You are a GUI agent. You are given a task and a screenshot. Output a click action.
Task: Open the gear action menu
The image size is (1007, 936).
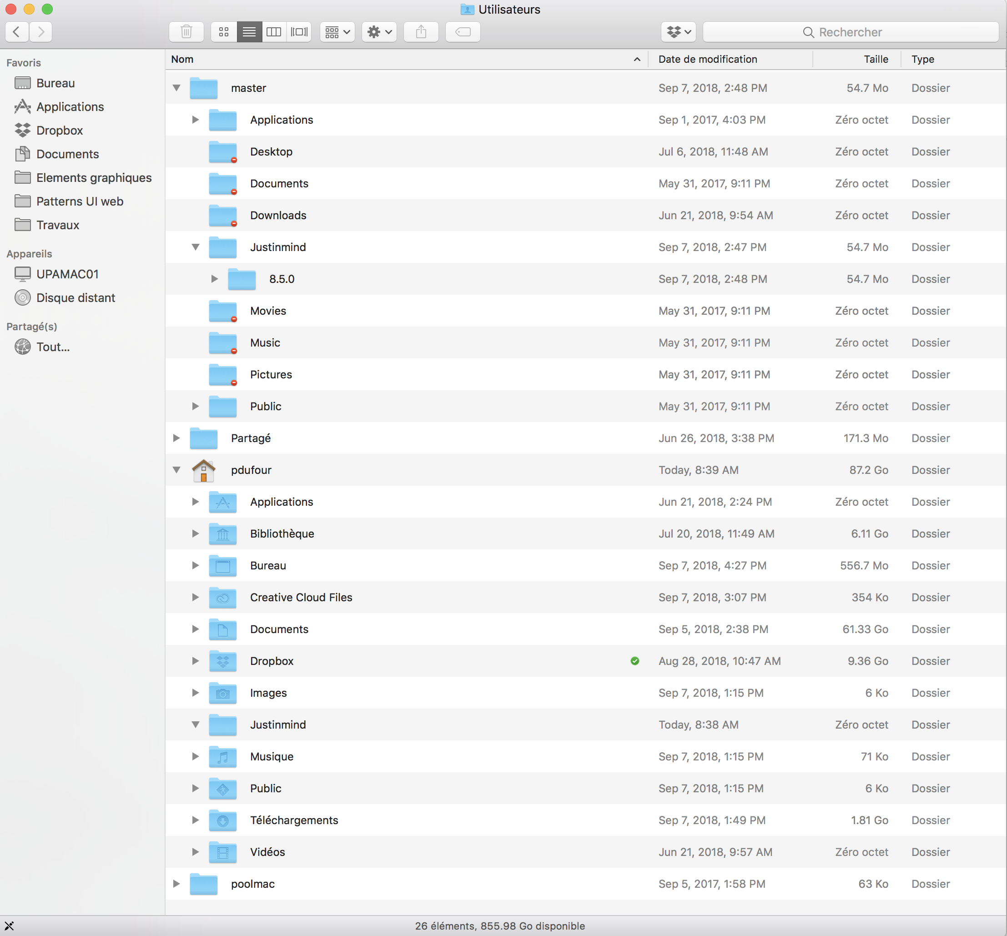[x=379, y=32]
